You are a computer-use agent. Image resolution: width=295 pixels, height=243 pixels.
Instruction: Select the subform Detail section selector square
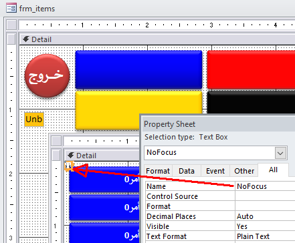point(56,155)
